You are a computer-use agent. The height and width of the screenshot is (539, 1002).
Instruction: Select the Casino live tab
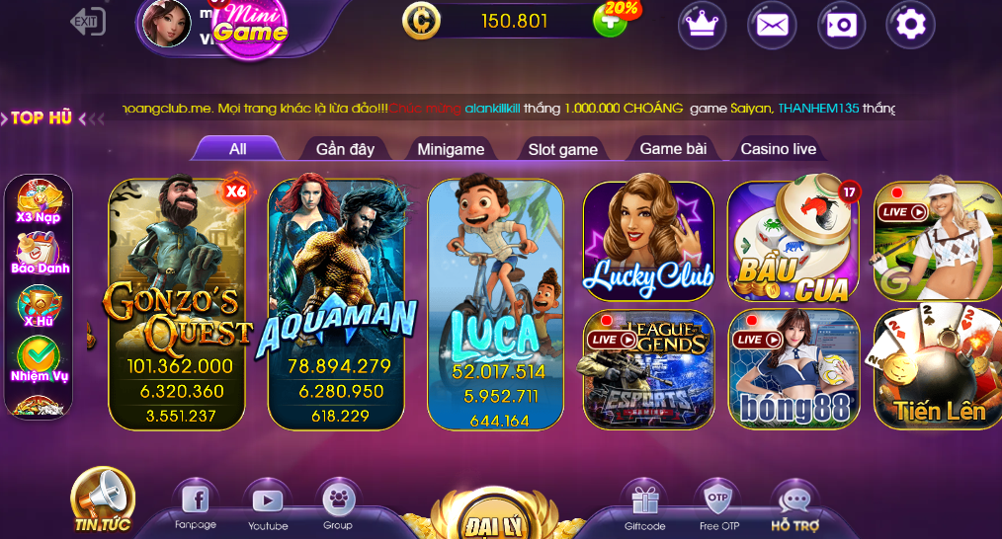pos(778,148)
